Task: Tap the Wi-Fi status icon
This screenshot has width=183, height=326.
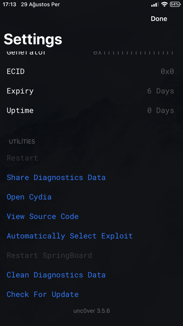Action: pos(164,5)
